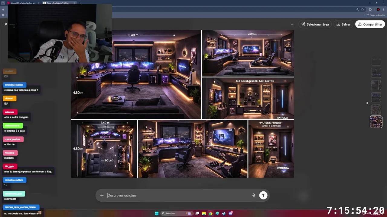Open the Chrome profile avatar

pyautogui.click(x=378, y=9)
